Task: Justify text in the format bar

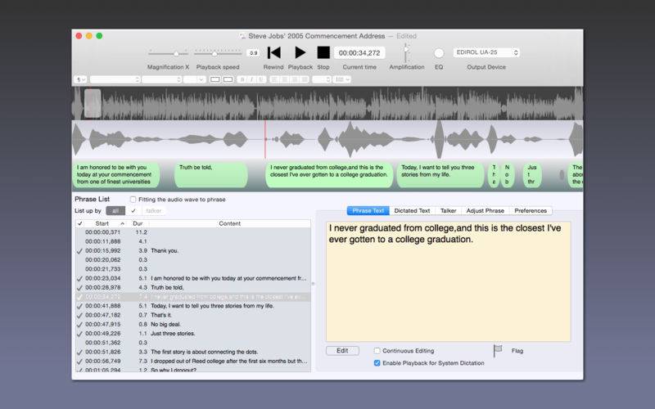Action: [x=305, y=79]
